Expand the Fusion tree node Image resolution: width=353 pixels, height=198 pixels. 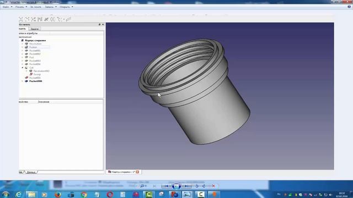pos(22,47)
